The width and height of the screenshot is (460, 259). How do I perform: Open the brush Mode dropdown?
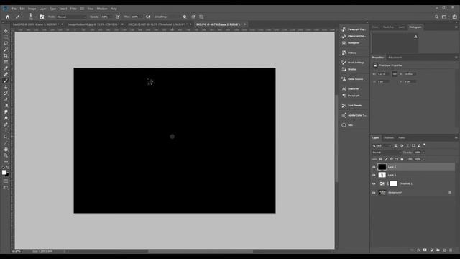click(x=72, y=17)
